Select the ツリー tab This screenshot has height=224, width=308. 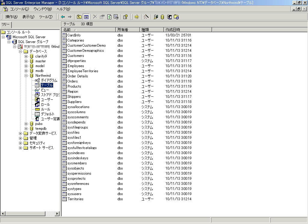click(6, 24)
